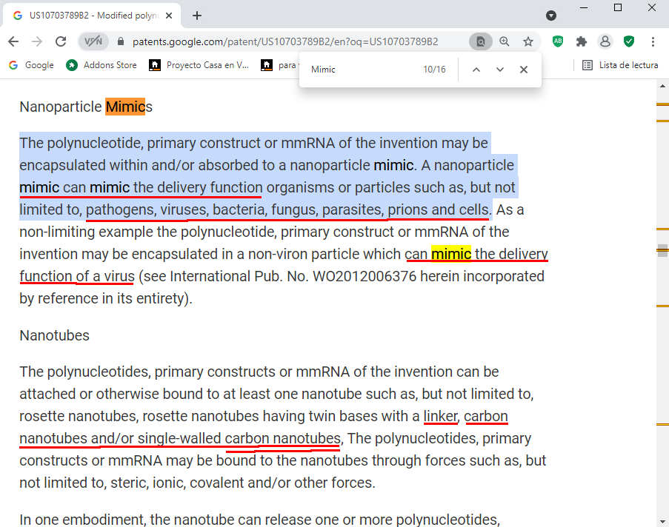Image resolution: width=669 pixels, height=527 pixels.
Task: Click the find-in-page icon in address bar
Action: click(480, 41)
